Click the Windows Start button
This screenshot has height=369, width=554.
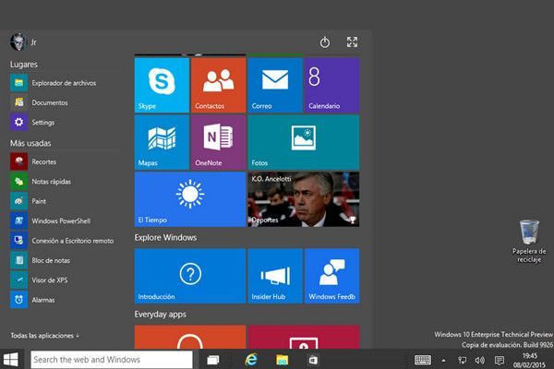coord(11,360)
